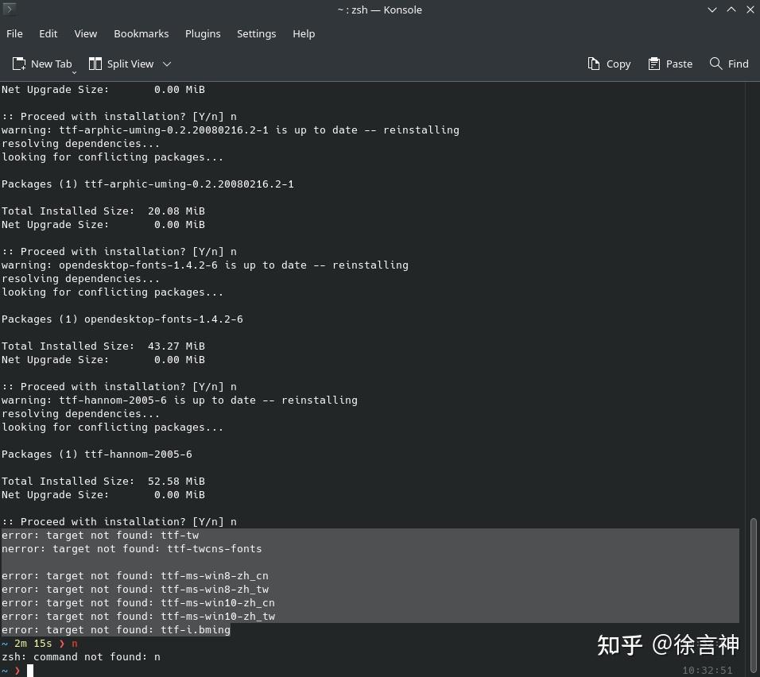This screenshot has height=677, width=760.
Task: Click the Find button label
Action: [x=738, y=64]
